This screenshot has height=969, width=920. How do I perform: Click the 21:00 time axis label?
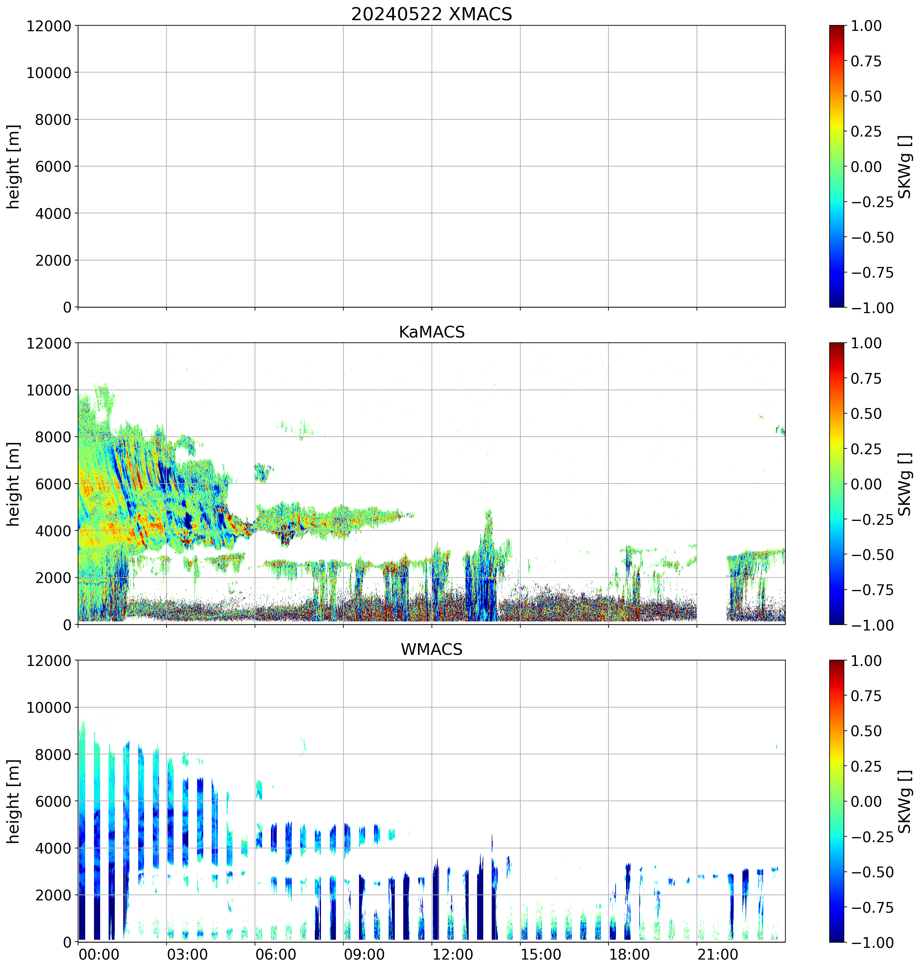click(718, 954)
